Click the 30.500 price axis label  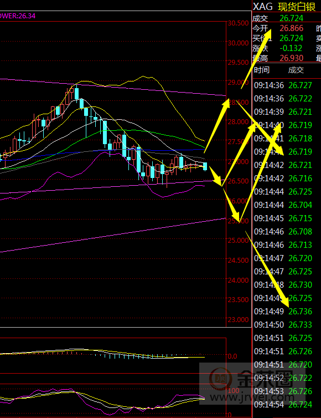(x=238, y=23)
